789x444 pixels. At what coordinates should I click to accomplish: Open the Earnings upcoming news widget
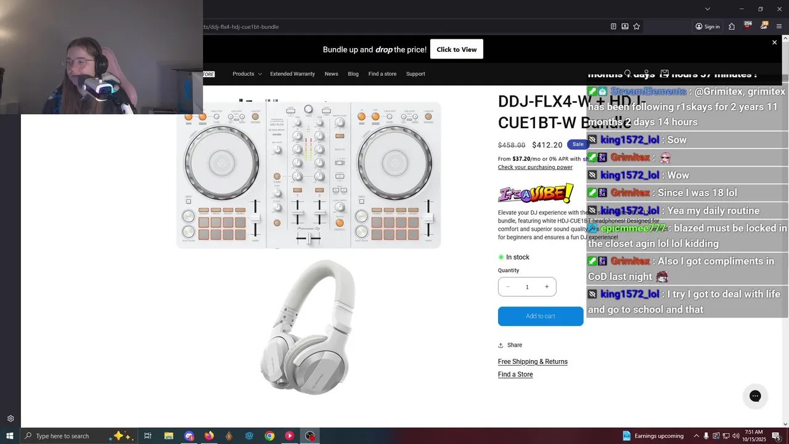(x=653, y=436)
